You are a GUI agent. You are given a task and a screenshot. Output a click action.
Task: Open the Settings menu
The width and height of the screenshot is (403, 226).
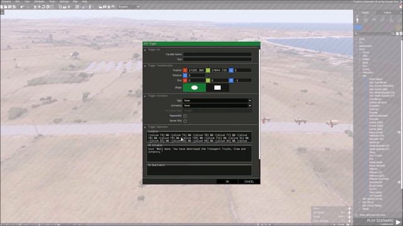pos(64,1)
